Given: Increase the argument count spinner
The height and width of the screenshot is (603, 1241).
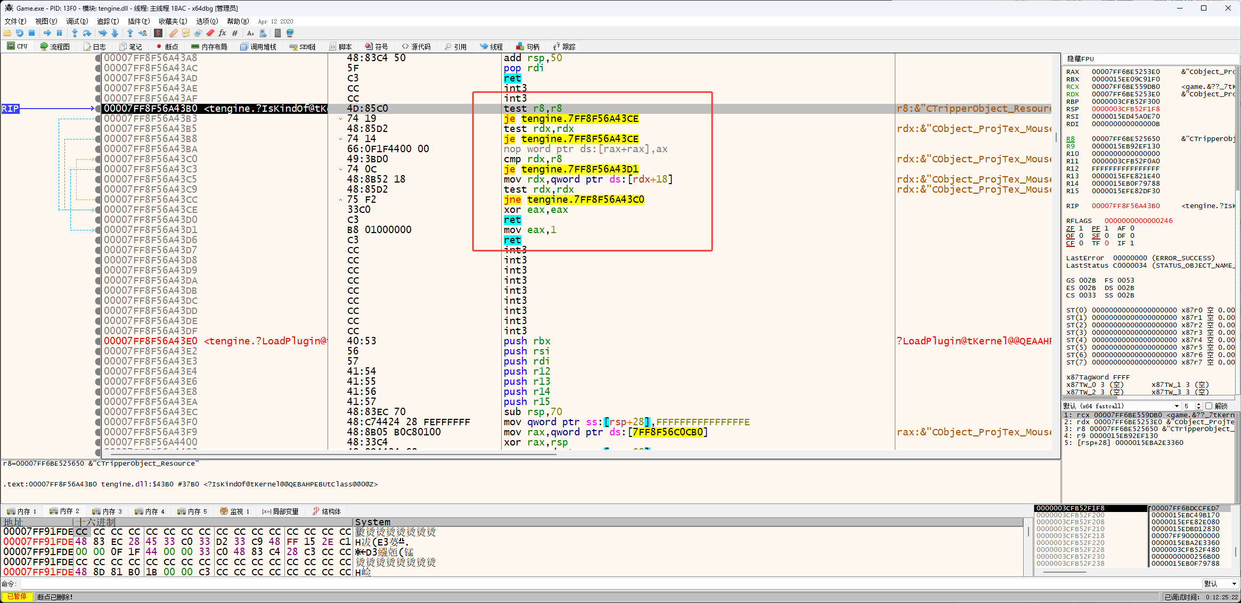Looking at the screenshot, I should coord(1199,404).
